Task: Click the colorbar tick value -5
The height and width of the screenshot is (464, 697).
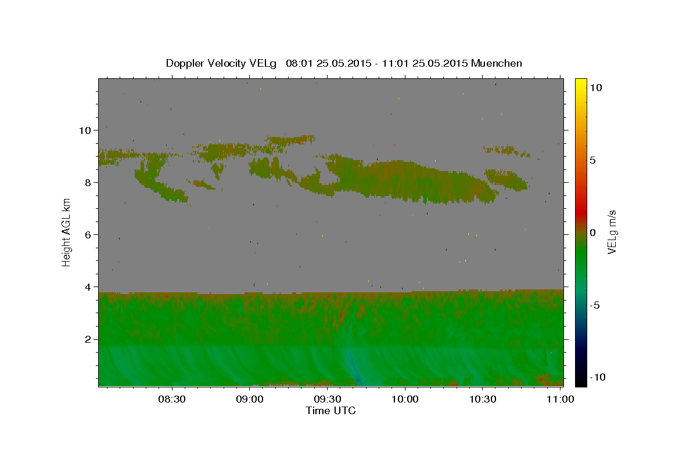Action: click(595, 305)
